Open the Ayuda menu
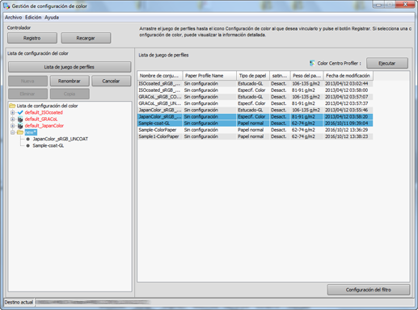 coord(52,17)
